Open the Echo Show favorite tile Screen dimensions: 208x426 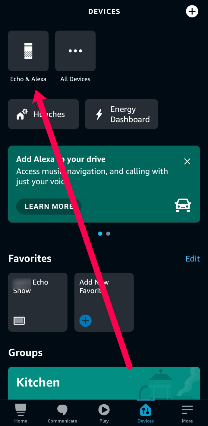click(38, 302)
